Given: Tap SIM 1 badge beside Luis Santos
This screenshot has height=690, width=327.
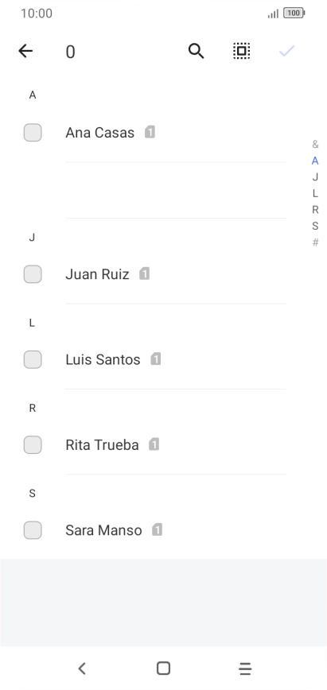Looking at the screenshot, I should [156, 359].
